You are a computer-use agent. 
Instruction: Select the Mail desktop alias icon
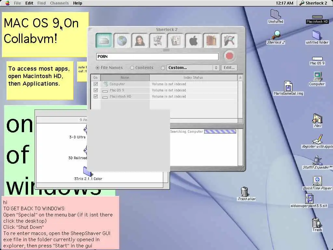click(317, 120)
